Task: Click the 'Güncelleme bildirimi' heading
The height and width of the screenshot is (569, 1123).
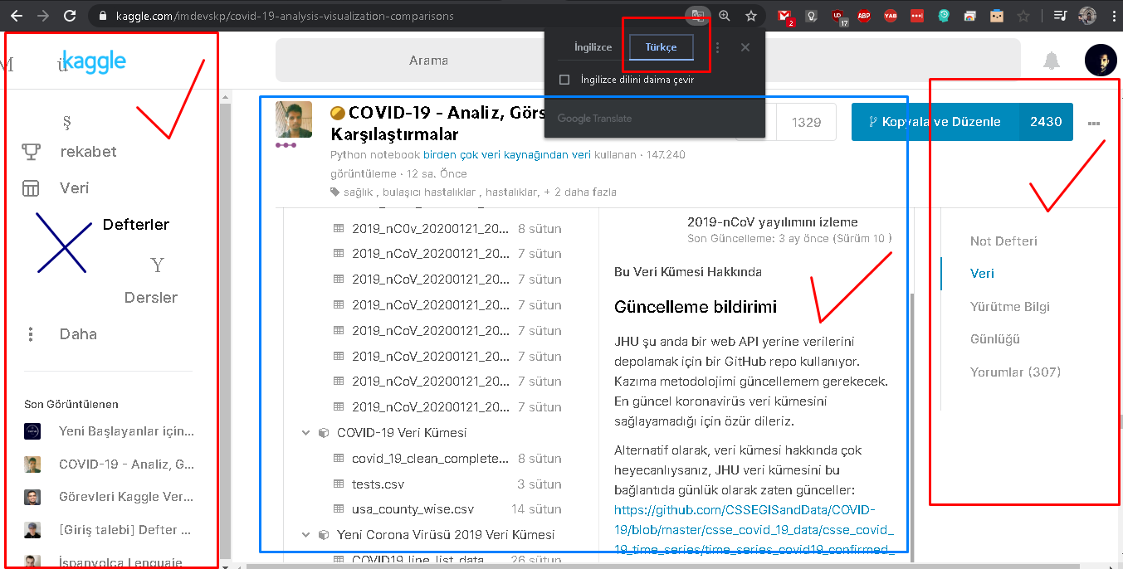Action: point(696,308)
